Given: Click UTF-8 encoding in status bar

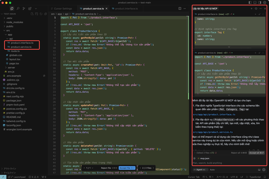Looking at the screenshot, I should 234,177.
